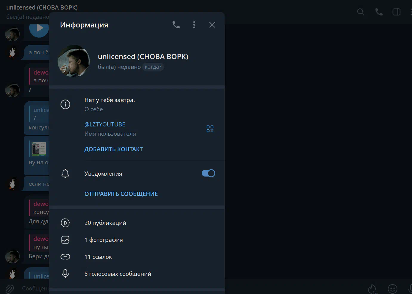Click ДОБАВИТЬ КОНТАКТ
Image resolution: width=412 pixels, height=294 pixels.
(114, 149)
